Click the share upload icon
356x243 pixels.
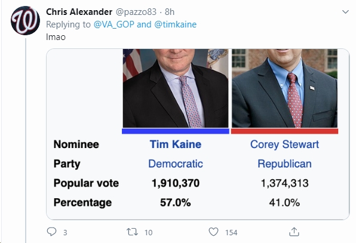click(x=294, y=232)
